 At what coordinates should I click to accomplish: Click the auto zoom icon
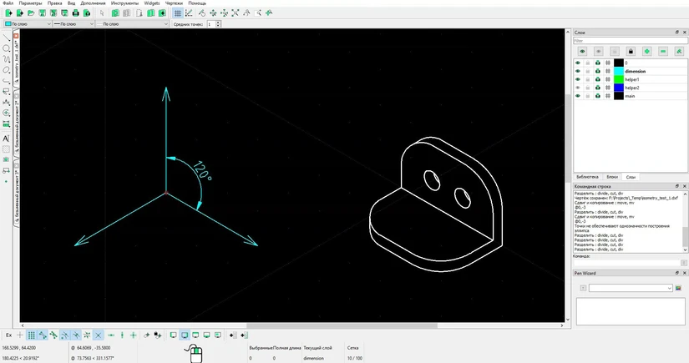point(236,13)
